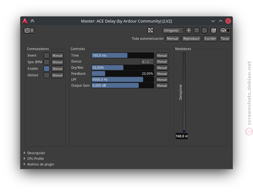
Task: Turn on the Dotted switch
Action: (47, 75)
